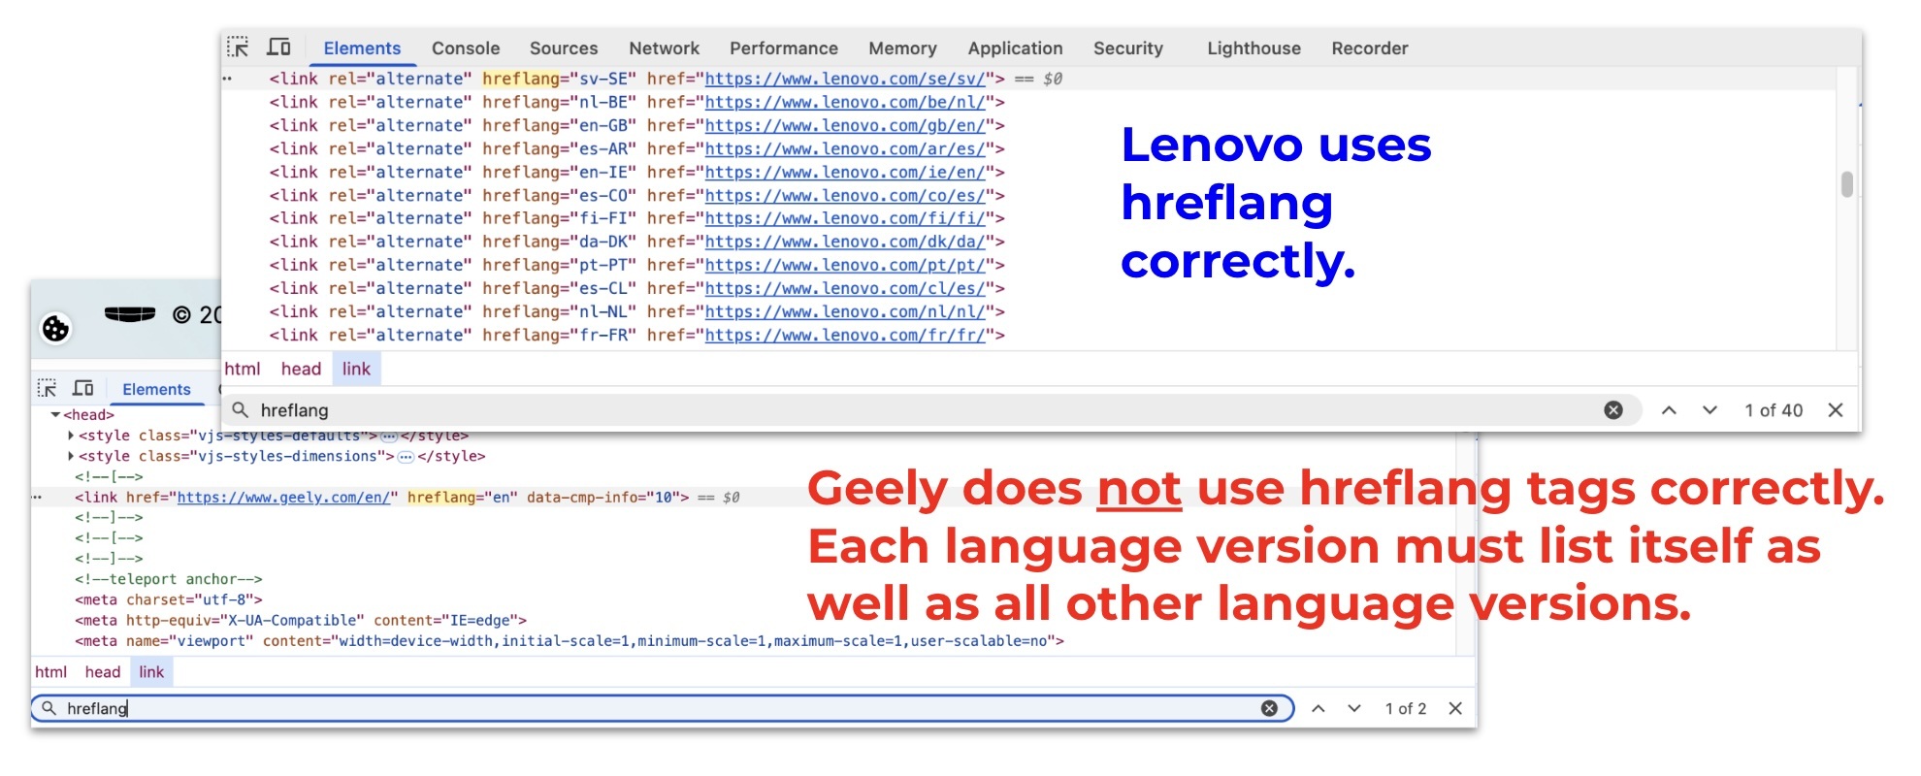The height and width of the screenshot is (776, 1921).
Task: Select the hreflang="fr-FR" link row
Action: pyautogui.click(x=636, y=335)
